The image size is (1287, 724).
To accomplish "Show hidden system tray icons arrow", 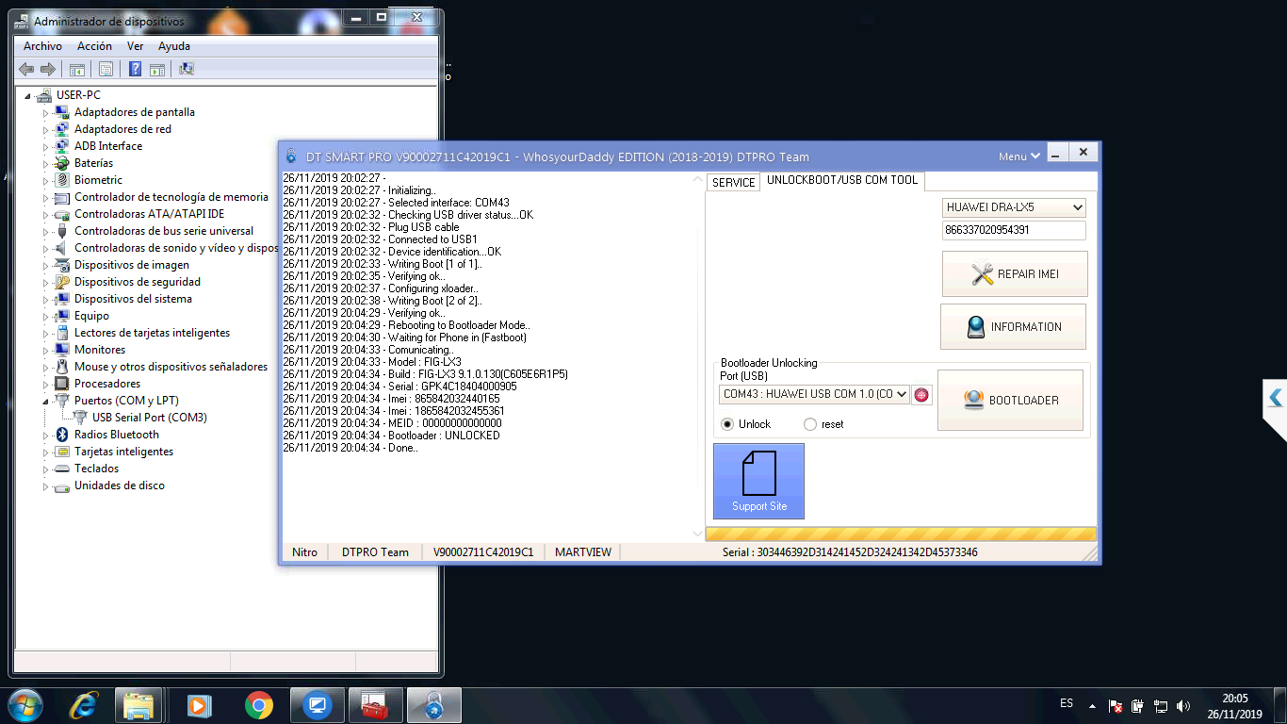I will click(x=1092, y=706).
